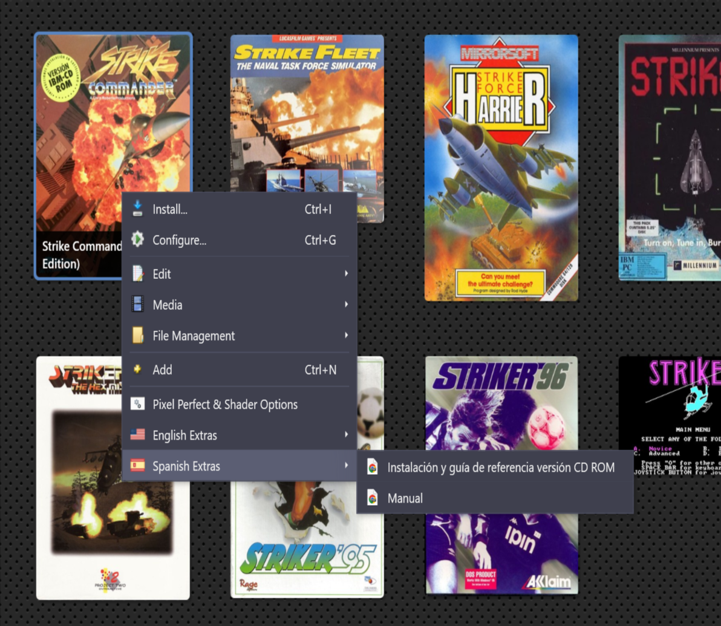Click the File Management folder icon
This screenshot has width=721, height=626.
(x=138, y=336)
